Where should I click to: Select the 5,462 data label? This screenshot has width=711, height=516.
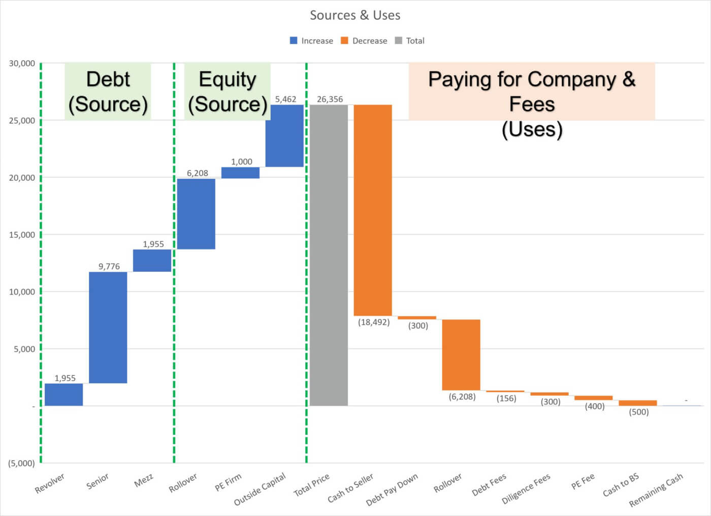click(x=285, y=100)
